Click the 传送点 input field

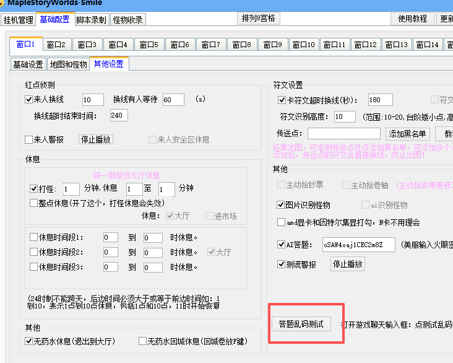click(x=344, y=134)
